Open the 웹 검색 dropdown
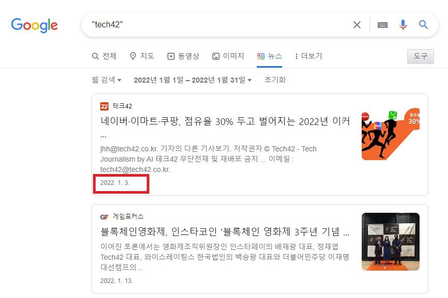The width and height of the screenshot is (448, 298). click(106, 80)
